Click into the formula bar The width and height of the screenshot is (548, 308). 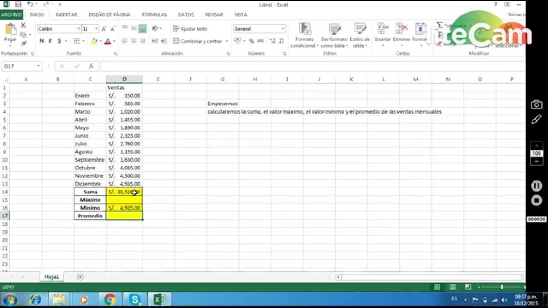[x=312, y=66]
